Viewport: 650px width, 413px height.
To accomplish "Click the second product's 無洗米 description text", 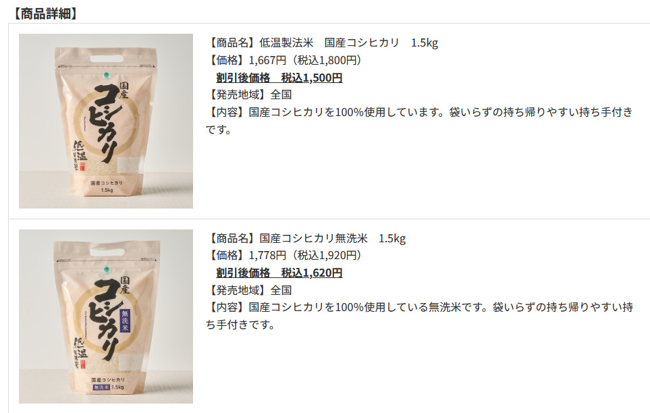I will (x=420, y=316).
